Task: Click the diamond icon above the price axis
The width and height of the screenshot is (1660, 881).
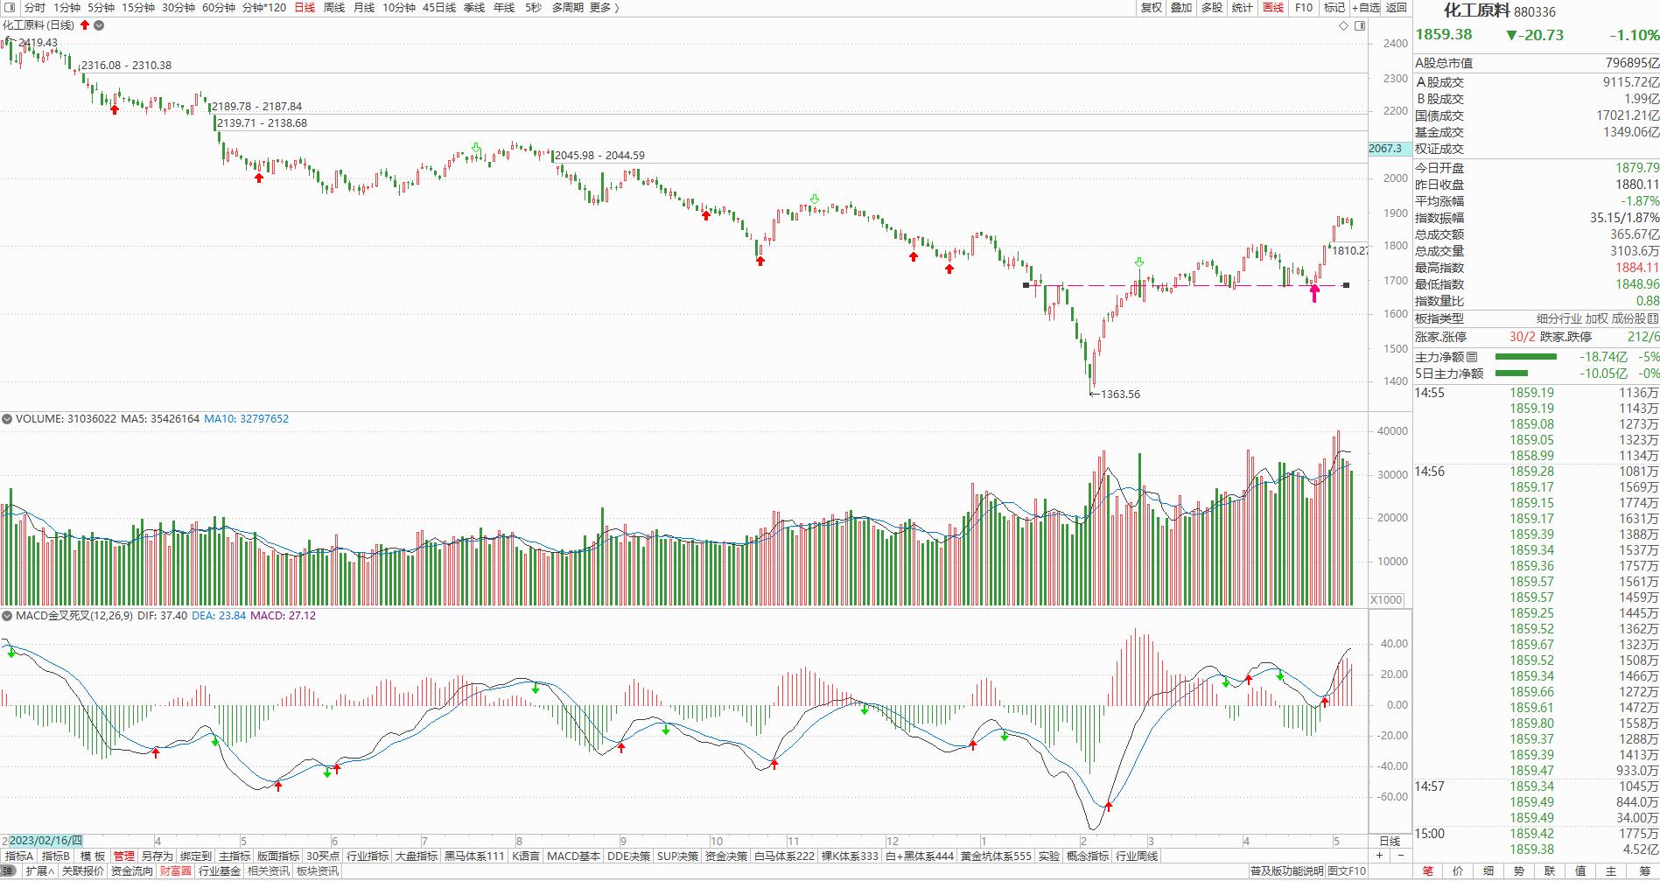Action: pyautogui.click(x=1344, y=26)
